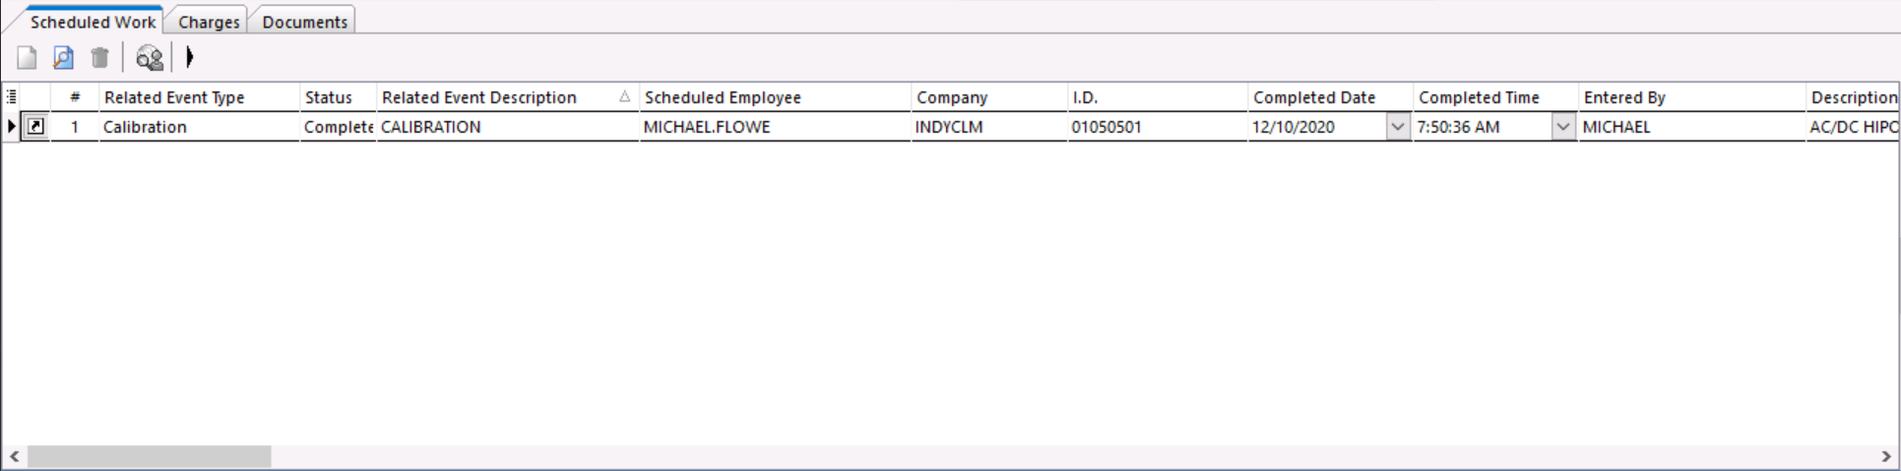Screen dimensions: 1901x471
Task: Sort by the Scheduled Employee column header
Action: 723,97
